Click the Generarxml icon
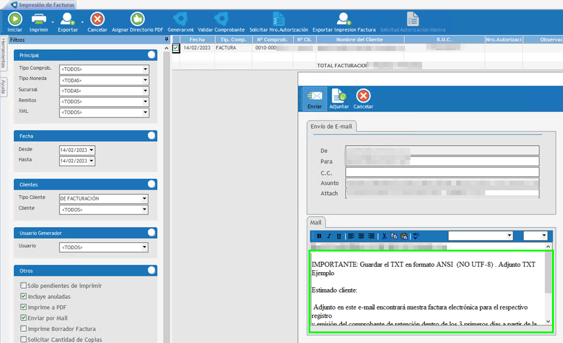The image size is (563, 343). pos(180,19)
